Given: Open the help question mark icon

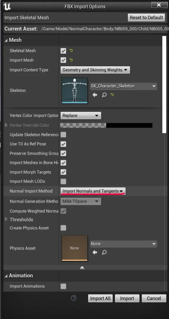Looking at the screenshot, I should [73, 298].
